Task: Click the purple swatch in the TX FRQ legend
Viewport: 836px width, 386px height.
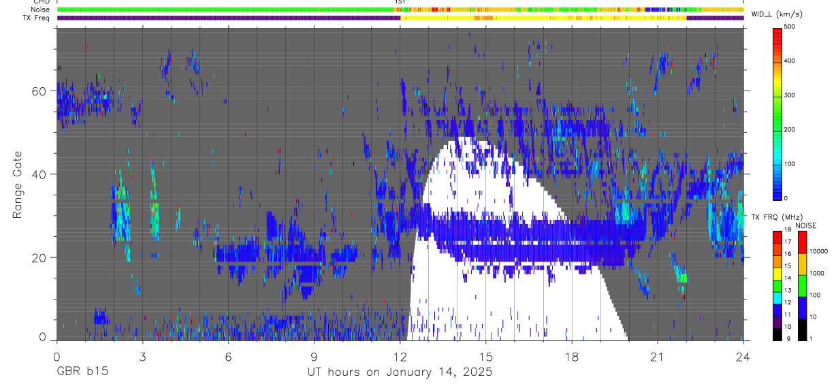Action: (777, 321)
